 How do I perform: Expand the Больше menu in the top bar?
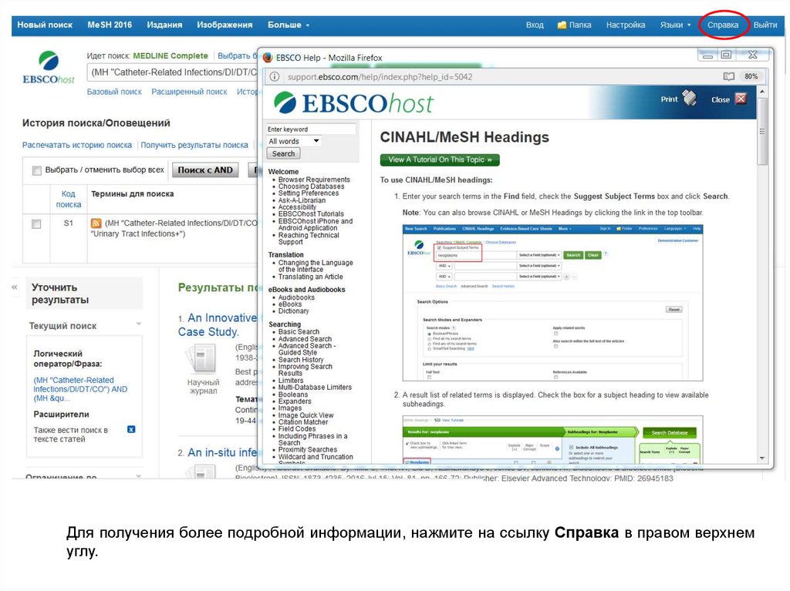point(288,25)
